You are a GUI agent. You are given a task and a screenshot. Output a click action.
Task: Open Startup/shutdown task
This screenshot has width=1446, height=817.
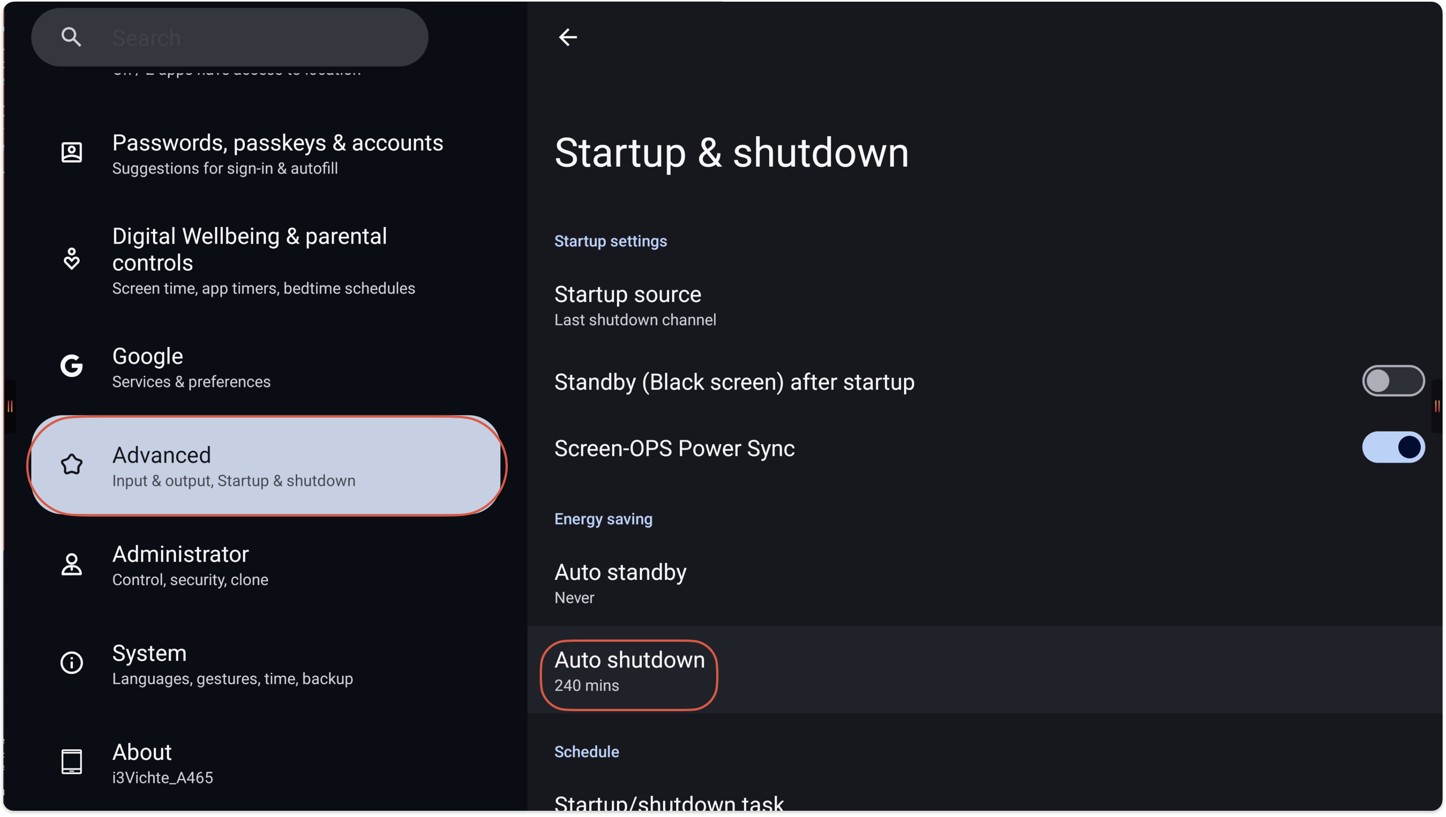tap(669, 803)
